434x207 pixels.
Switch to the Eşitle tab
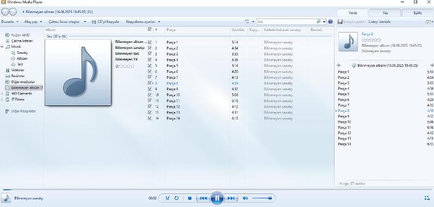point(418,12)
